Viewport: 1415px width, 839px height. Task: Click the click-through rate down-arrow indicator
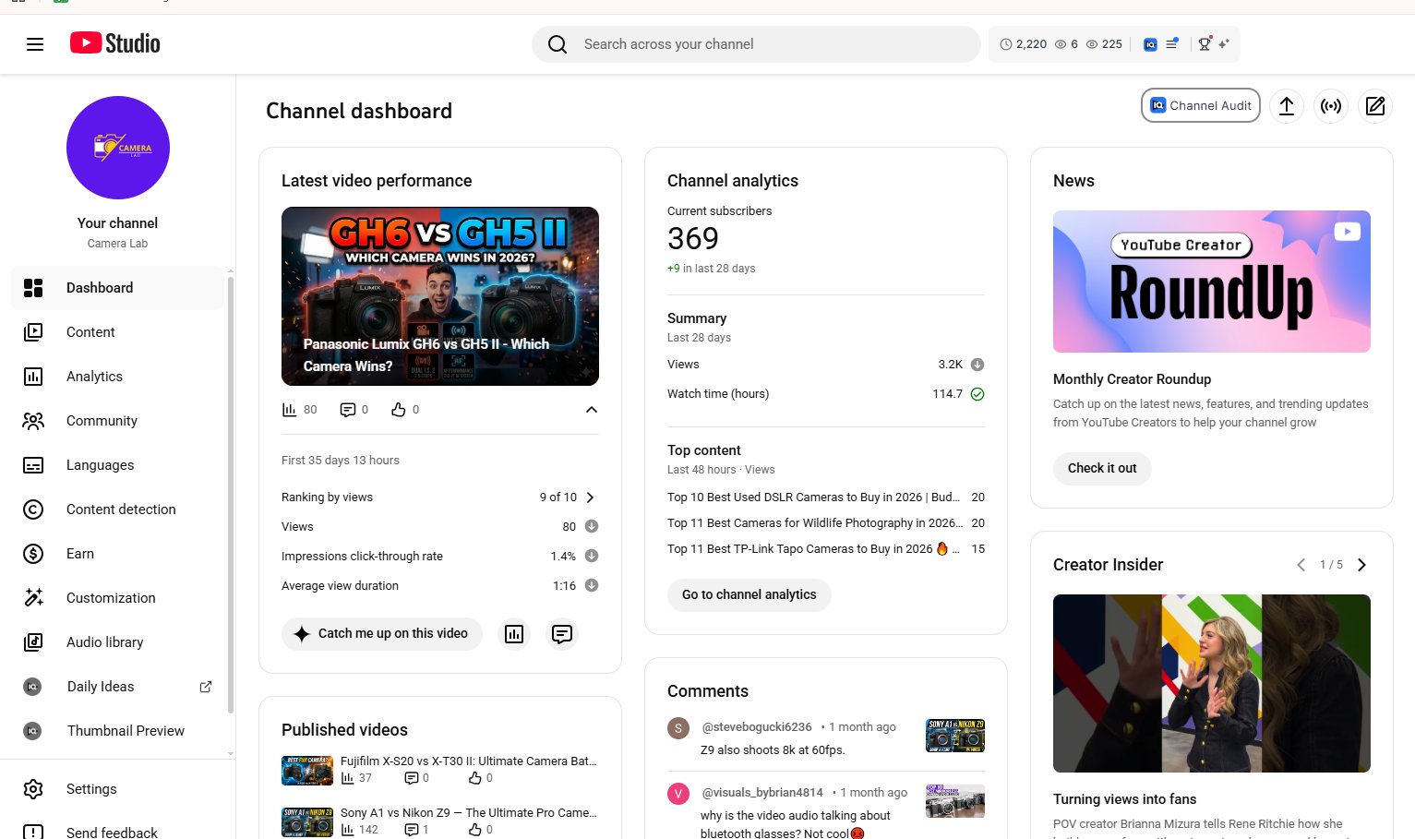coord(592,557)
